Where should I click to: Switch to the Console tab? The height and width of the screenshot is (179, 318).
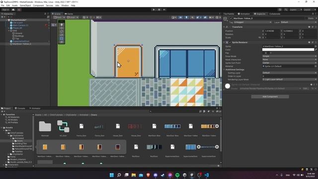(20, 108)
